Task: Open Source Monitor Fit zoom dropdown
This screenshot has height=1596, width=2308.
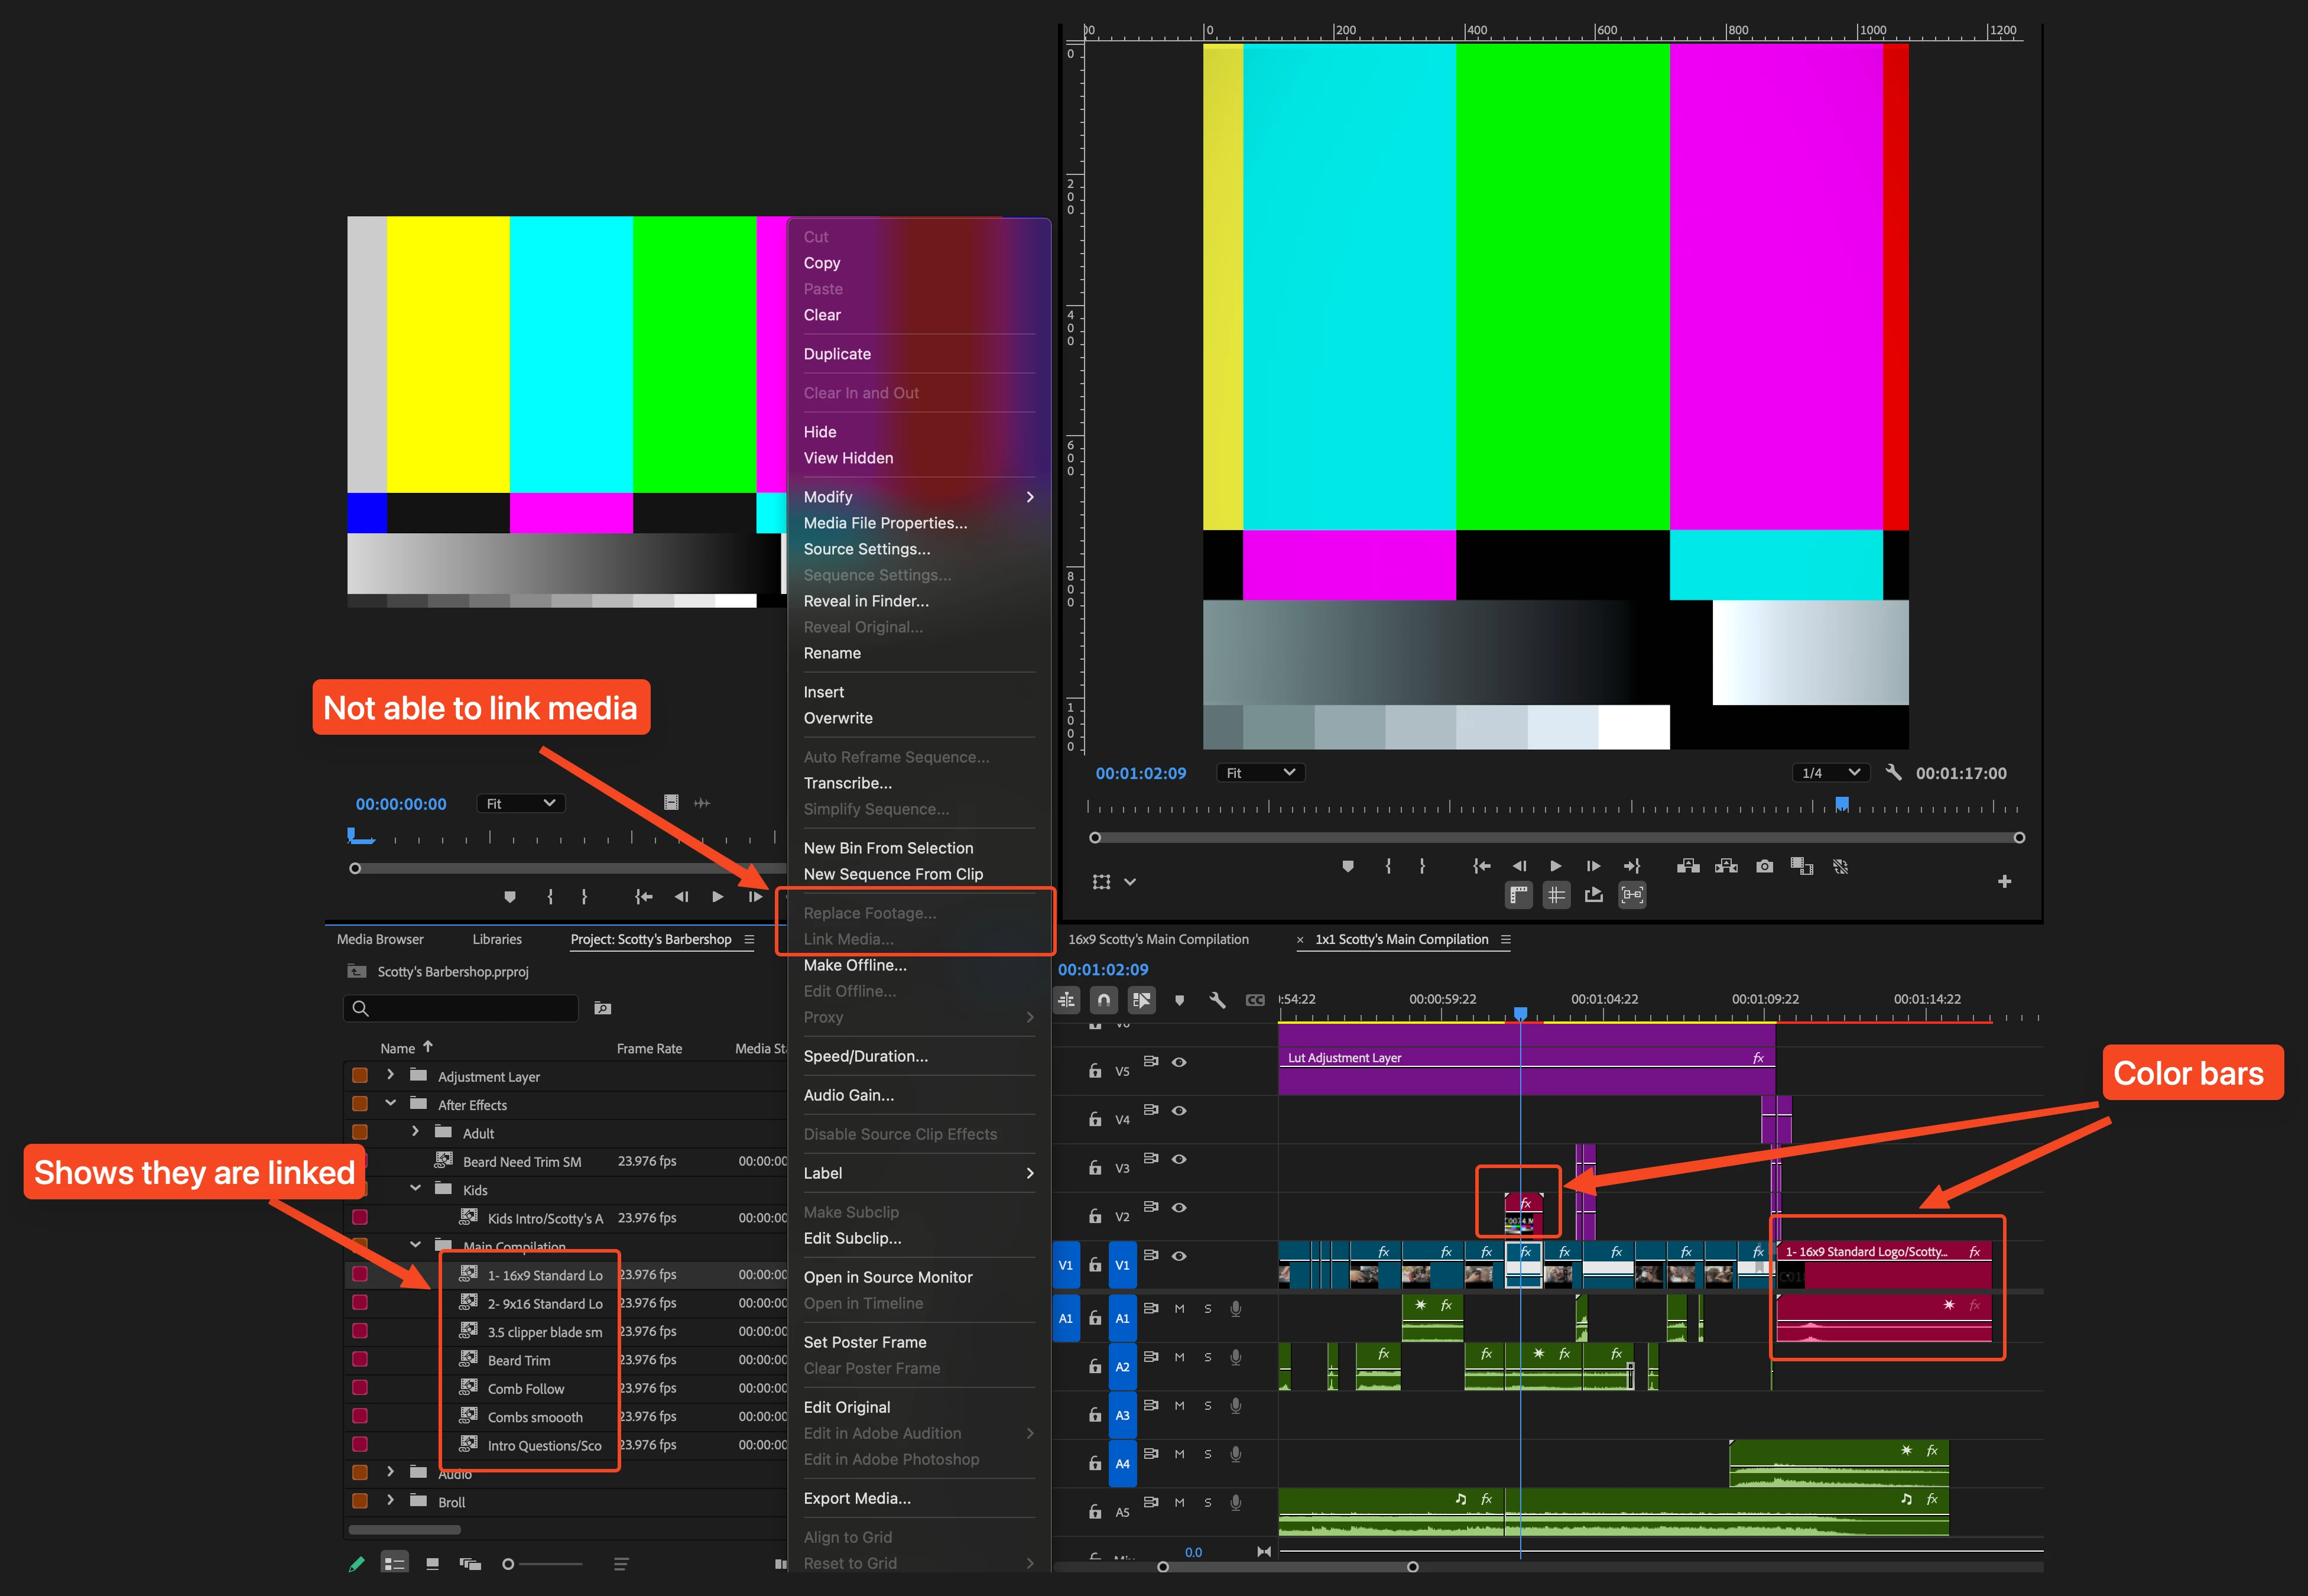Action: pos(521,803)
